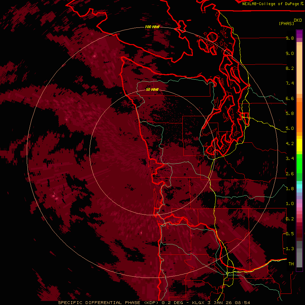Click the 2.6 scale value
The height and width of the screenshot is (305, 305).
290,174
